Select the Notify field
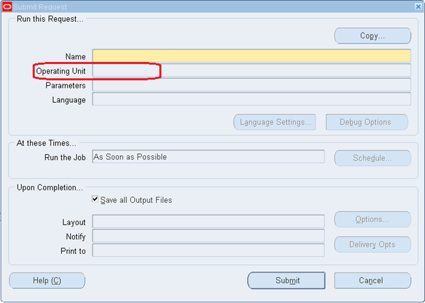425x303 pixels. point(208,236)
